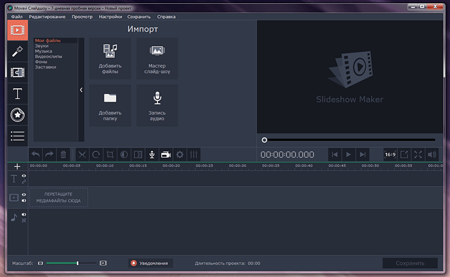Click the 00:00:30 mark on timeline ruler

click(x=238, y=166)
